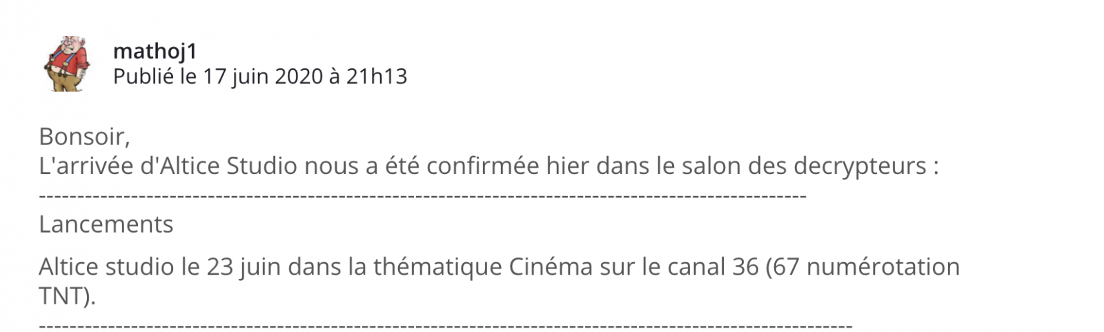Click the "canal 36" text

[704, 267]
